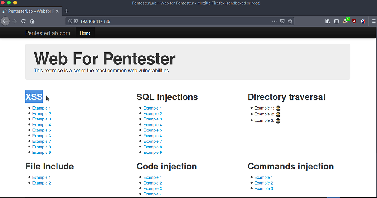
Task: Click the Home button in Firefox toolbar
Action: pyautogui.click(x=32, y=21)
